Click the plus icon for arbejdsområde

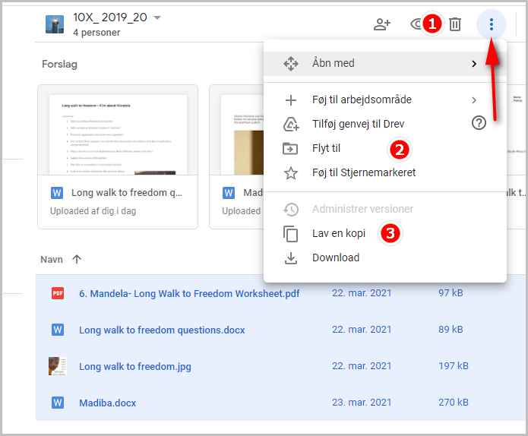click(291, 100)
